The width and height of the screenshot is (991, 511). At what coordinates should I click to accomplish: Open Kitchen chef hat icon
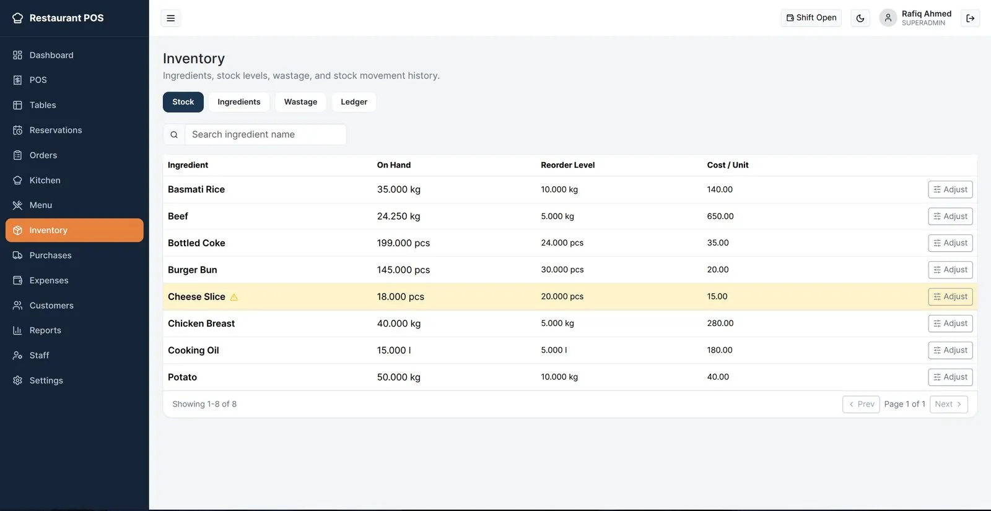17,180
